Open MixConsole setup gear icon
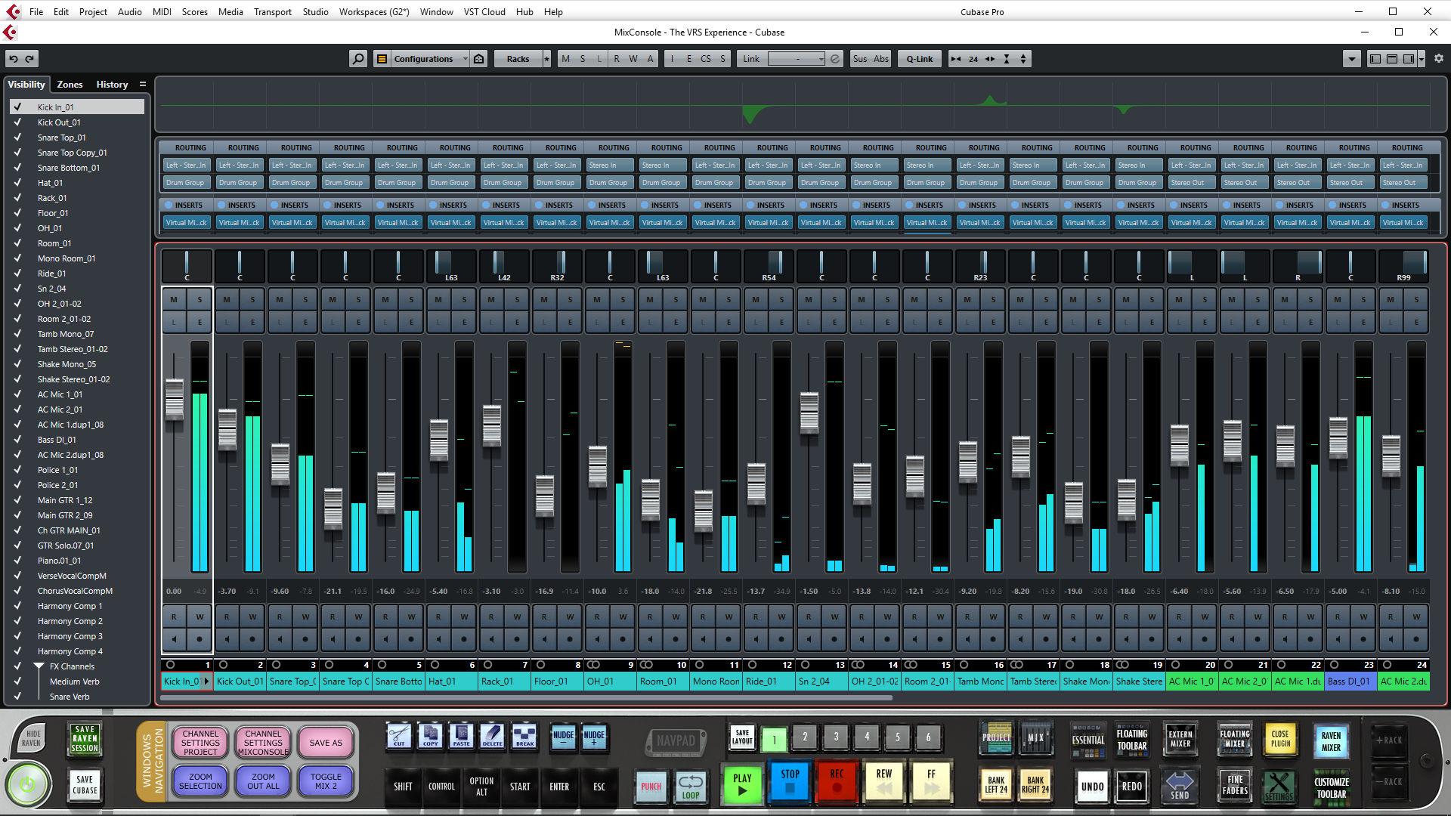 pos(1438,59)
